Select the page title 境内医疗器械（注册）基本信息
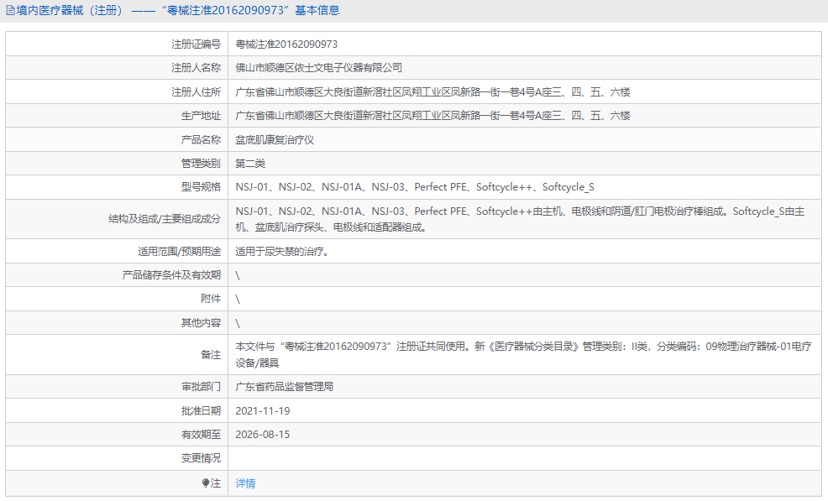828x501 pixels. click(x=177, y=11)
